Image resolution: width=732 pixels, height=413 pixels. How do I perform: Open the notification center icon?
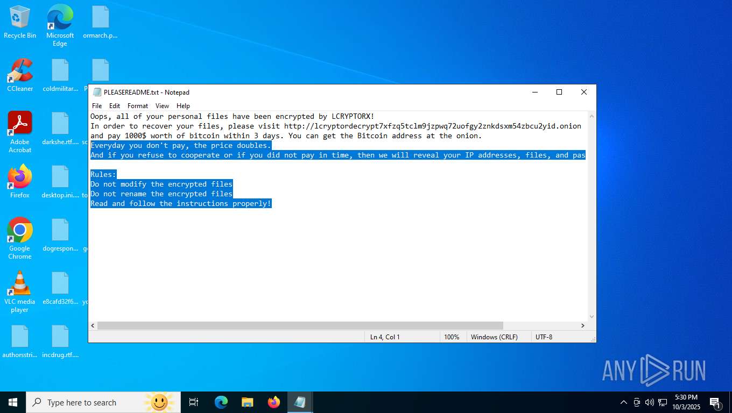click(715, 402)
